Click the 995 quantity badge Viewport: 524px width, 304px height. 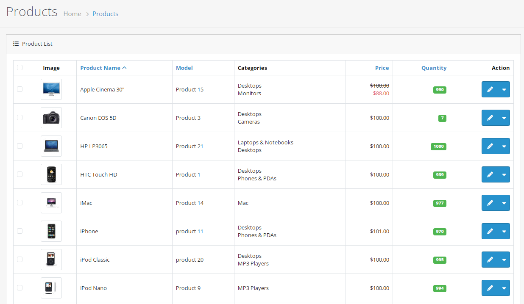(x=440, y=260)
